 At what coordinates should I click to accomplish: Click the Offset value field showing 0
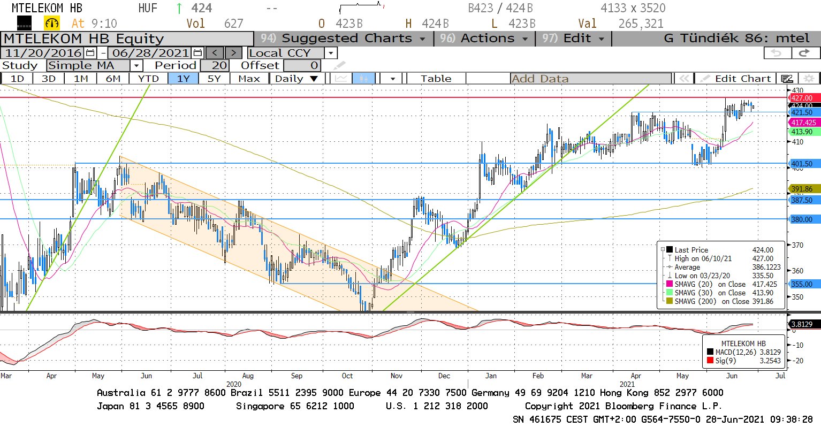click(x=302, y=66)
